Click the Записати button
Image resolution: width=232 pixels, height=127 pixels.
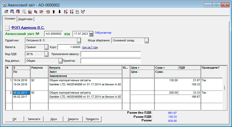tap(34, 119)
